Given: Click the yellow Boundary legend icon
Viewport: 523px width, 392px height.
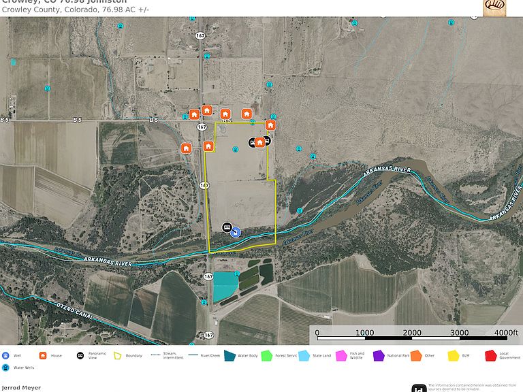Looking at the screenshot, I should (x=118, y=356).
